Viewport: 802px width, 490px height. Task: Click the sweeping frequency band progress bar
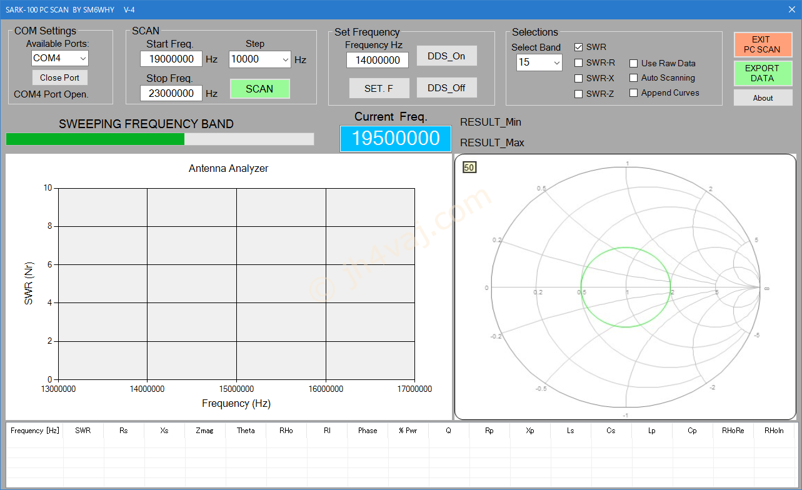(160, 139)
